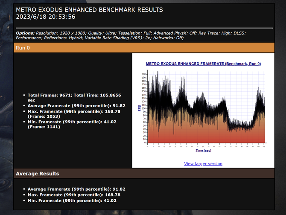
Task: Click (Frame: 1053) text
Action: [44, 116]
